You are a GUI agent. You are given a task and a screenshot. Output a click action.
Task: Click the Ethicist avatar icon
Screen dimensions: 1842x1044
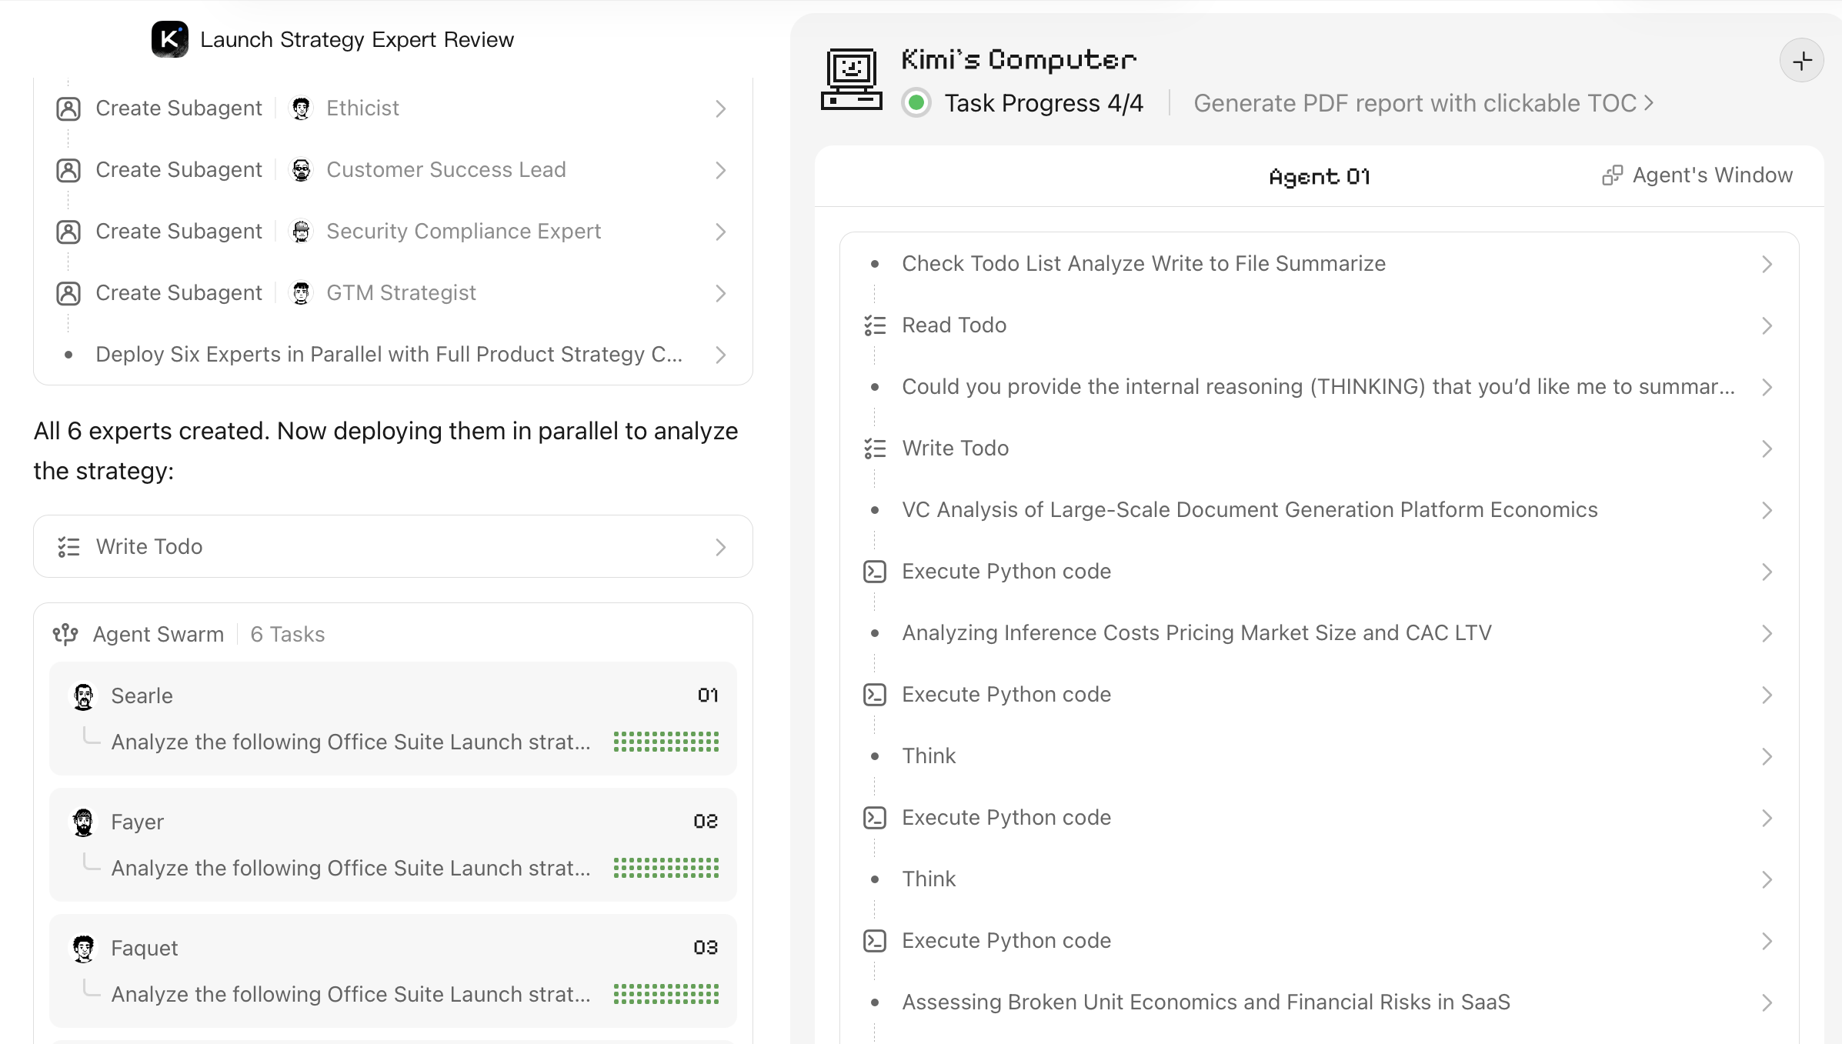pos(301,108)
